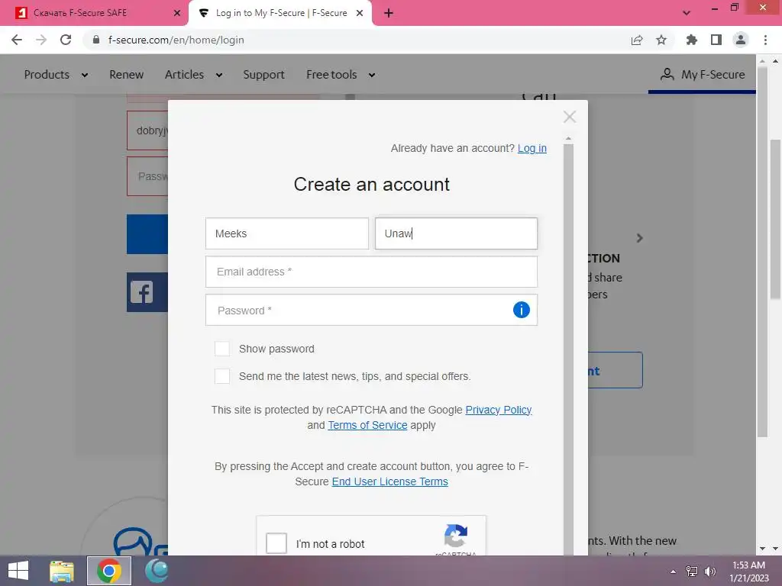
Task: Open the taskbar clock and date
Action: [x=748, y=572]
